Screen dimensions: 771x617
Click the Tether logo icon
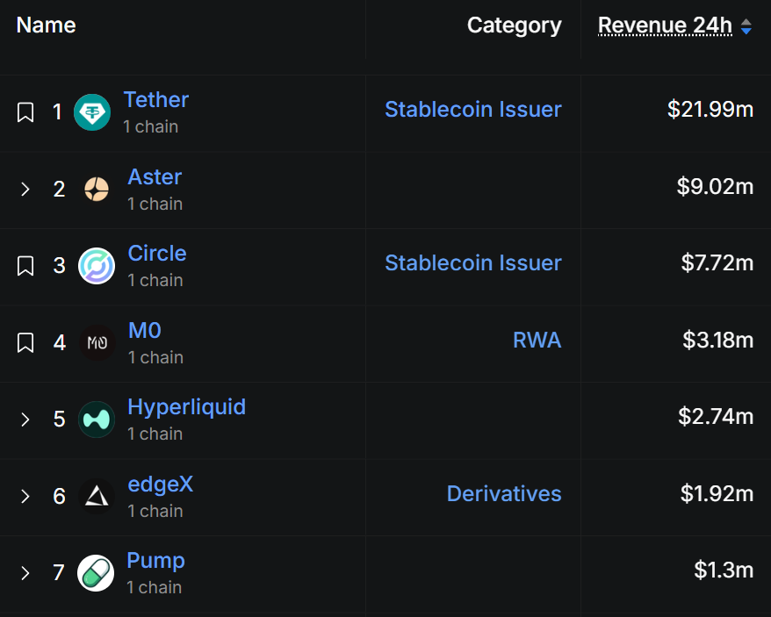point(92,112)
